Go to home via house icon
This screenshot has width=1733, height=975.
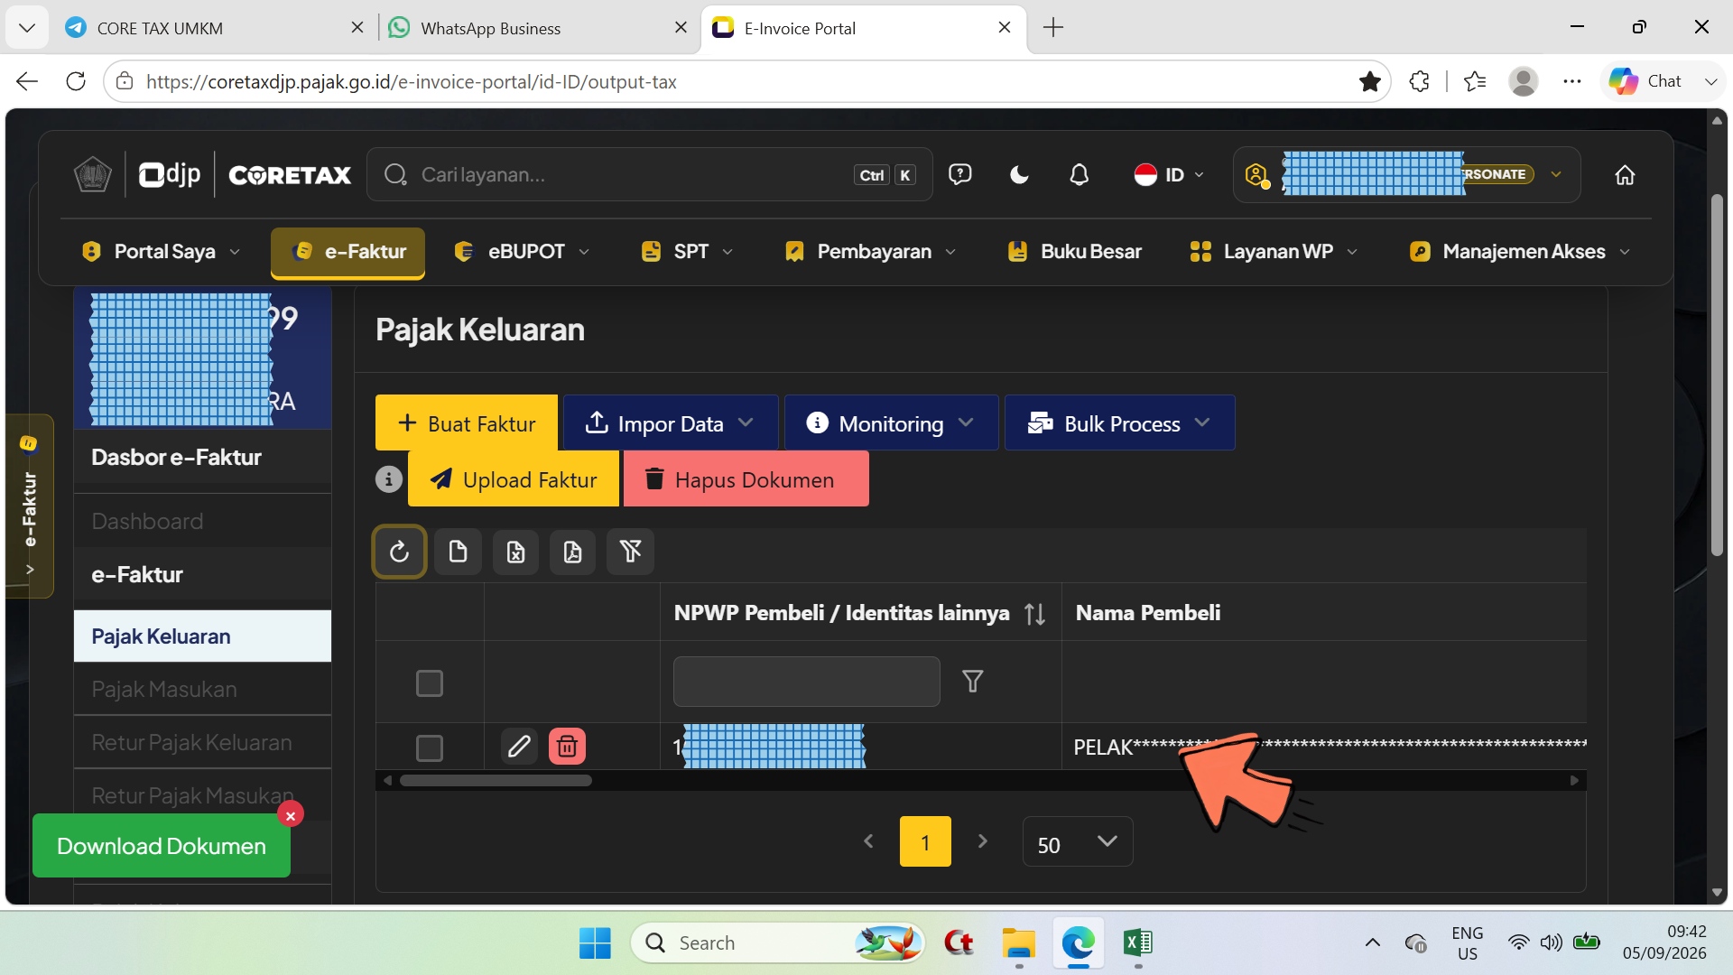tap(1625, 175)
